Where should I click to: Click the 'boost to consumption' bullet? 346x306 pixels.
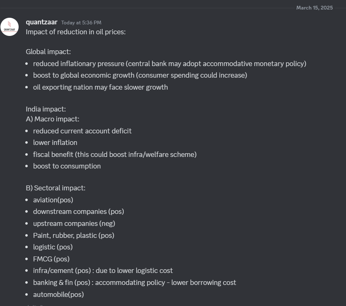pos(67,166)
